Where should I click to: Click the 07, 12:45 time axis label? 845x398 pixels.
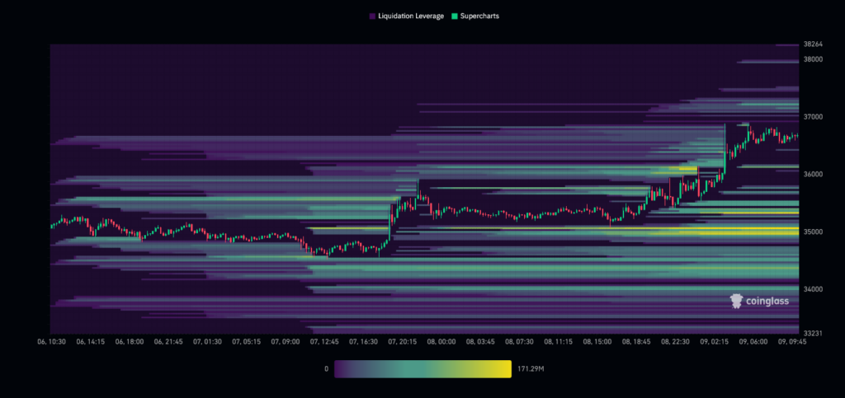click(x=325, y=341)
